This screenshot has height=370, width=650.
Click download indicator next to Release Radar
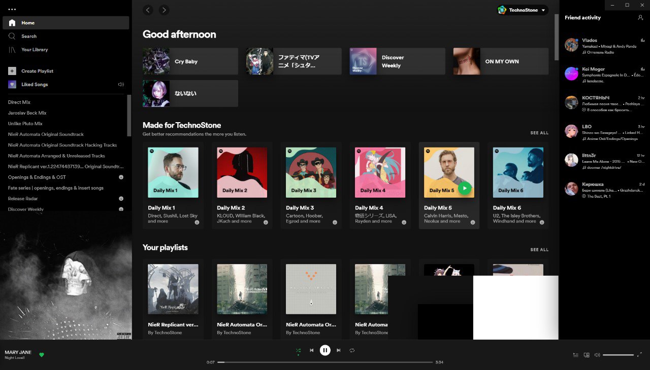click(121, 199)
